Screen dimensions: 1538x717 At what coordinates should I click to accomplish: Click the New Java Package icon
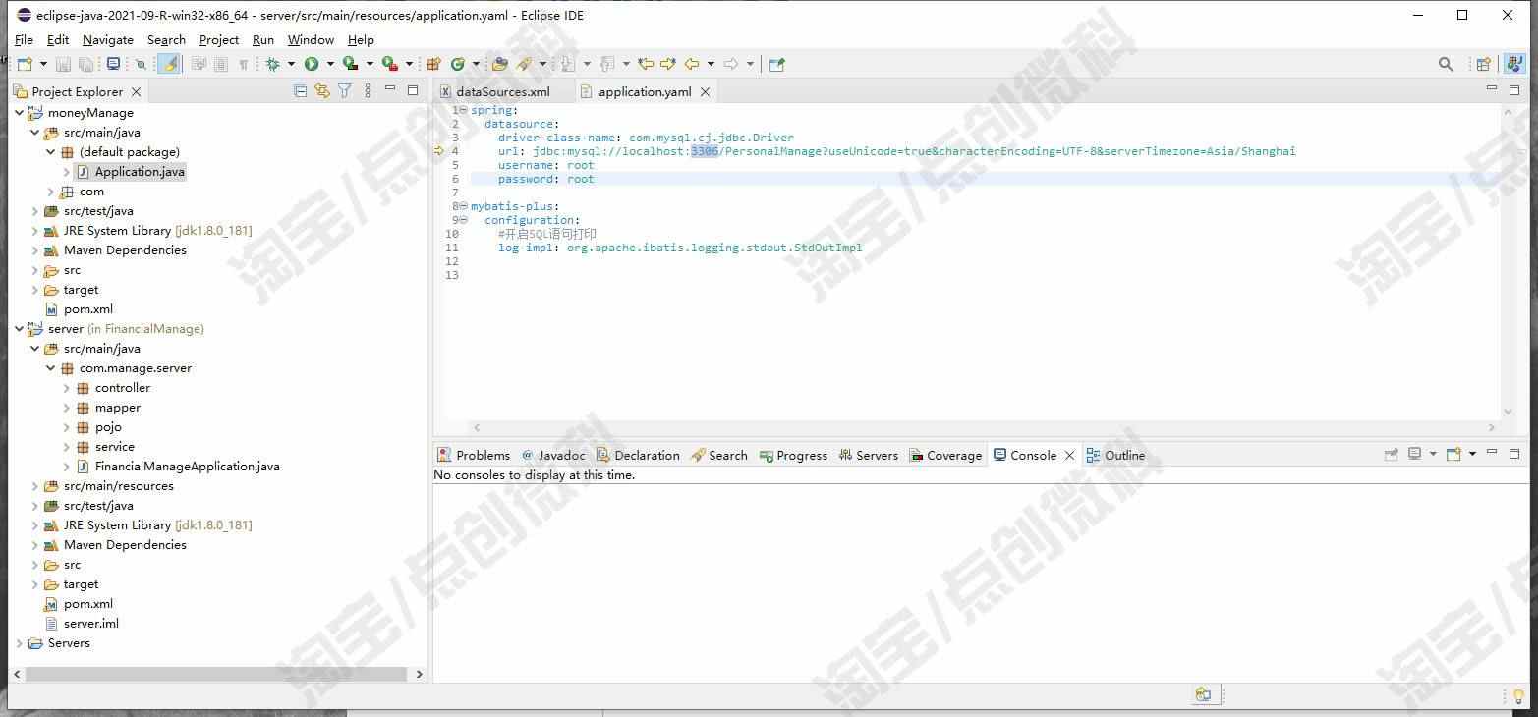(433, 64)
